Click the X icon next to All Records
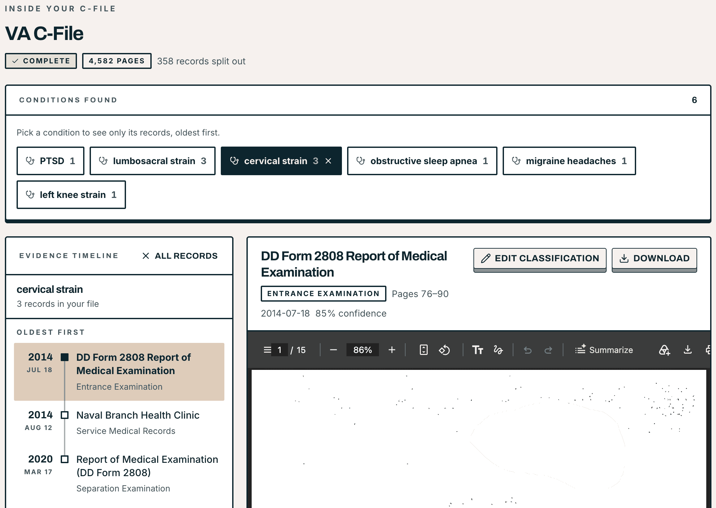The width and height of the screenshot is (716, 508). (x=146, y=256)
